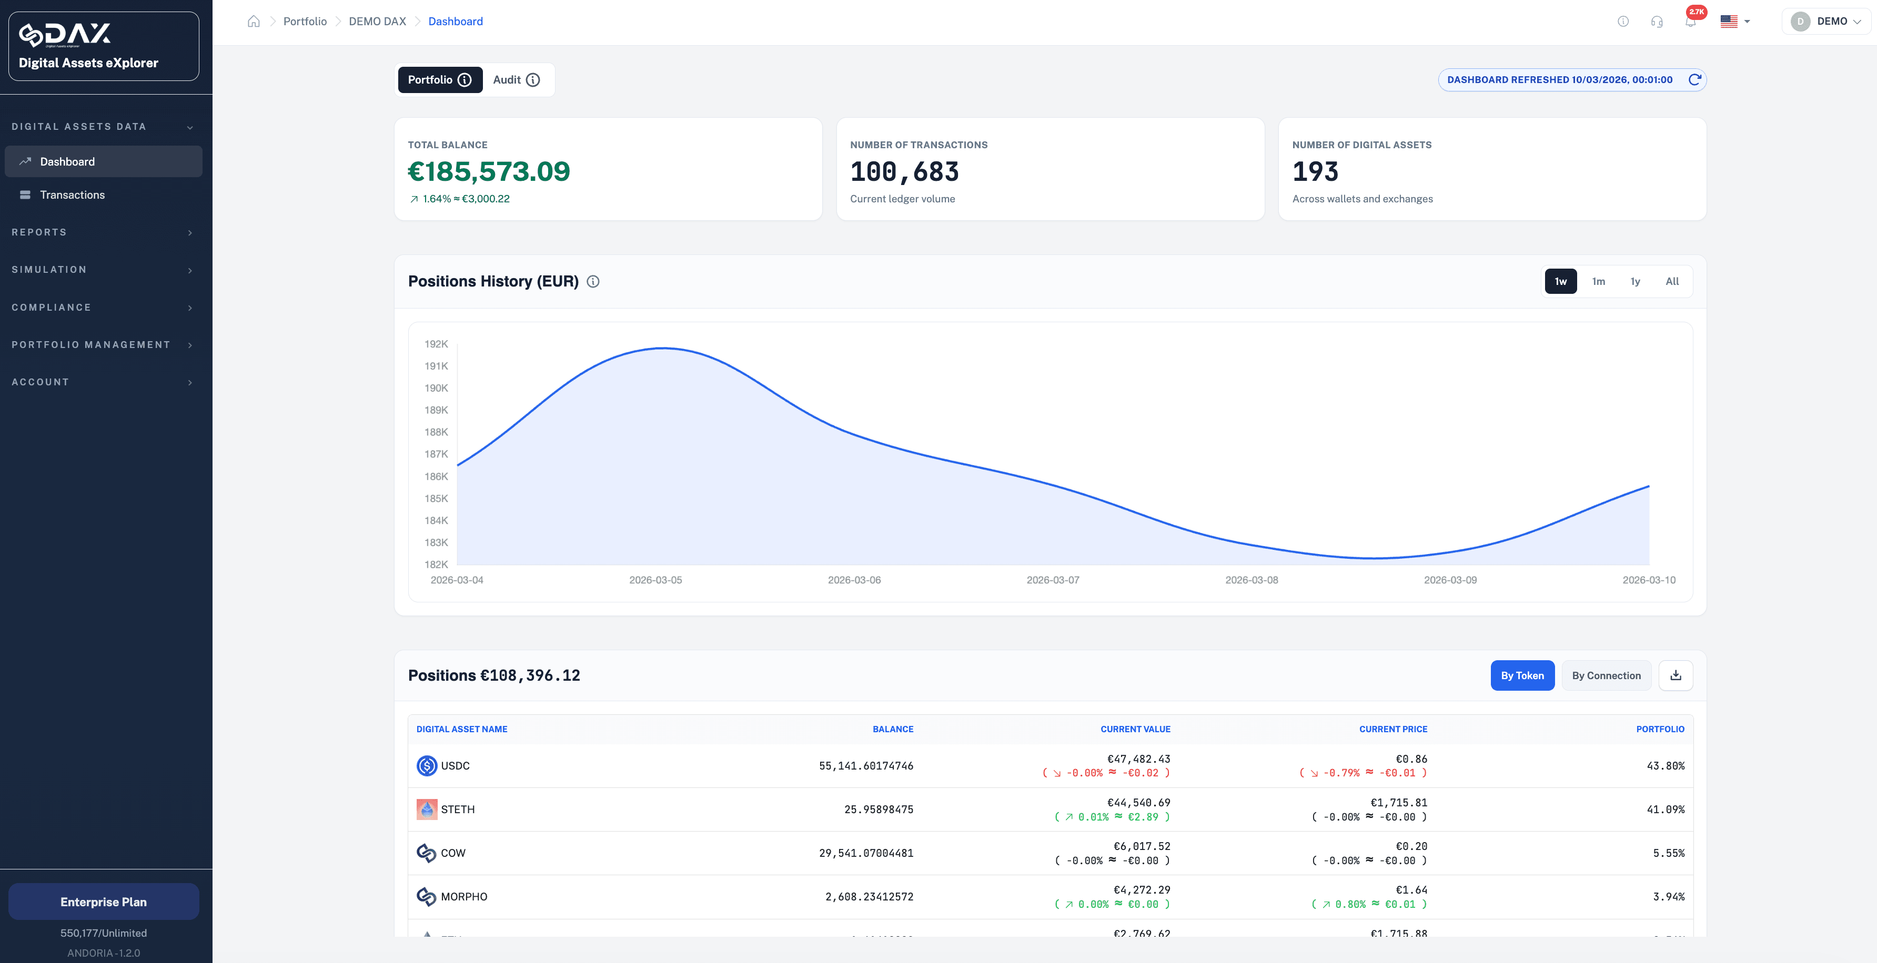Screen dimensions: 1877x963
Task: Refresh the dashboard with circular arrow icon
Action: pos(1695,79)
